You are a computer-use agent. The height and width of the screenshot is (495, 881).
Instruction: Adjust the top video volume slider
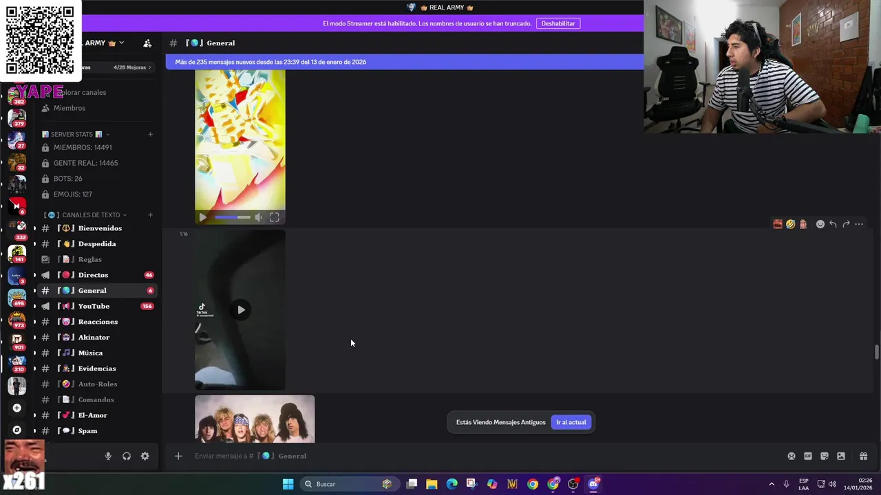(233, 217)
